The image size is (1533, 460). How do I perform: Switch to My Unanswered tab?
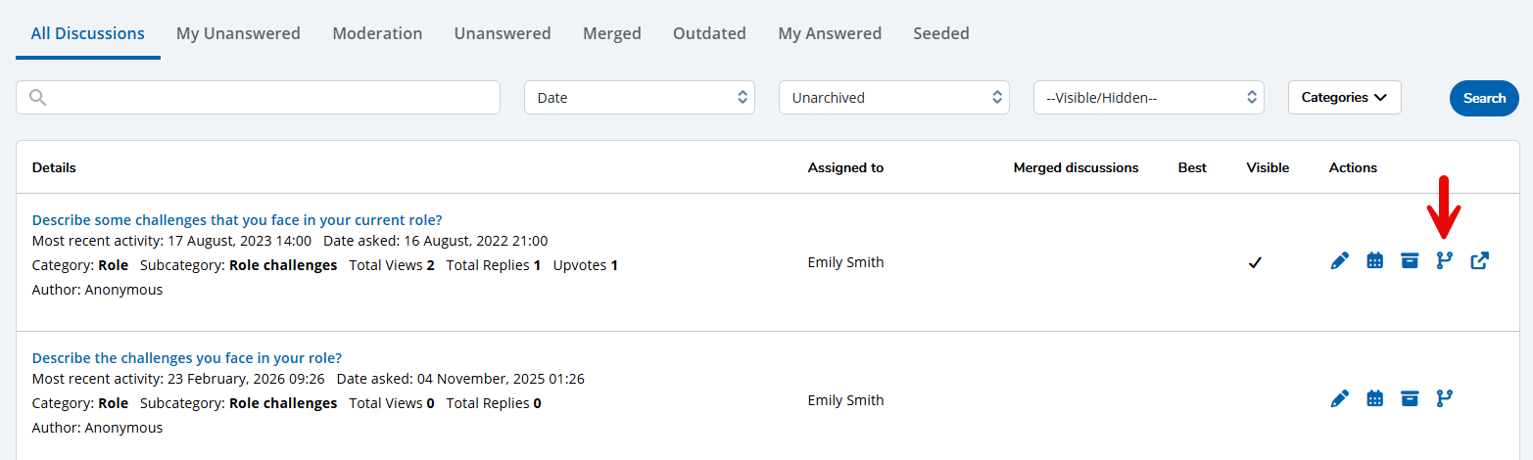pyautogui.click(x=238, y=33)
